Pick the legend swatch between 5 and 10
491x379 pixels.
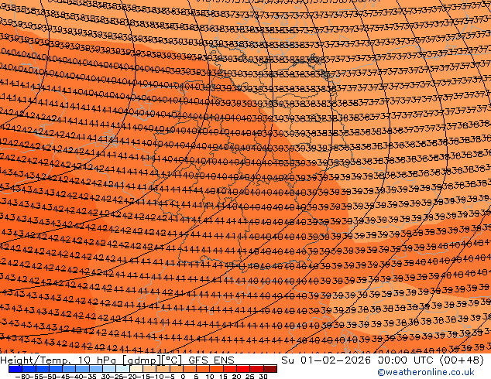pyautogui.click(x=203, y=369)
